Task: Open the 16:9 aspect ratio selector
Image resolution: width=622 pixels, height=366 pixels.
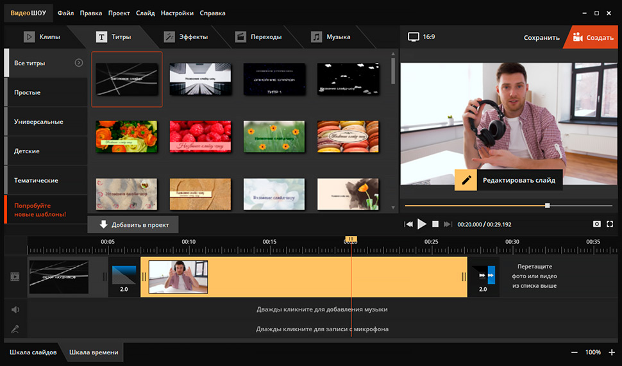Action: click(421, 37)
